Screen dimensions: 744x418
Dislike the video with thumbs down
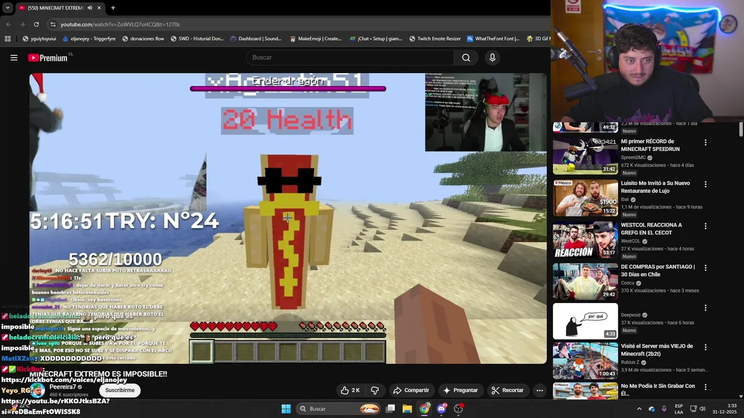tap(375, 390)
